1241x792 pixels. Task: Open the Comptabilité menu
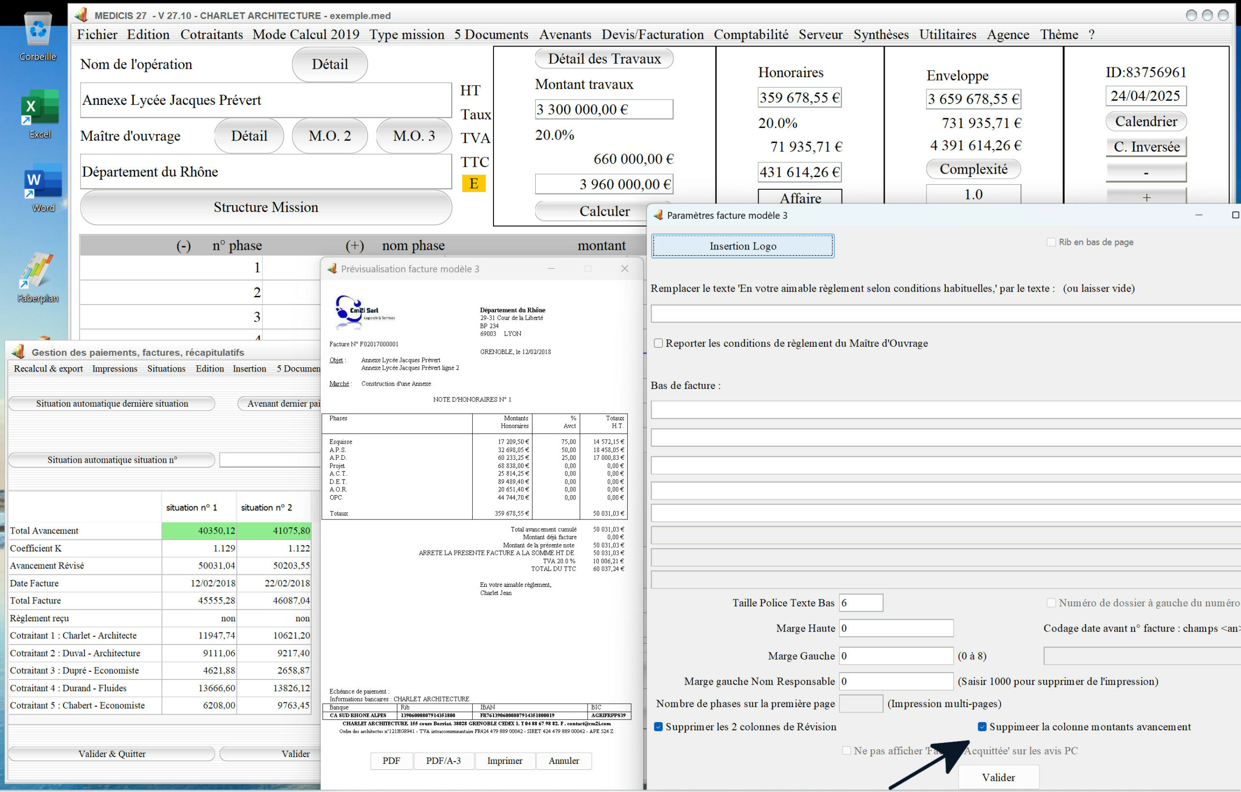[751, 34]
